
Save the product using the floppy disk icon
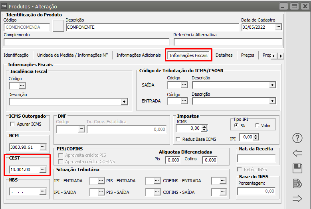(x=297, y=168)
